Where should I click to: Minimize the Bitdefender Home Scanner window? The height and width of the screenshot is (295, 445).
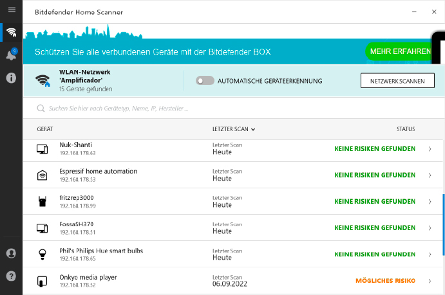414,12
